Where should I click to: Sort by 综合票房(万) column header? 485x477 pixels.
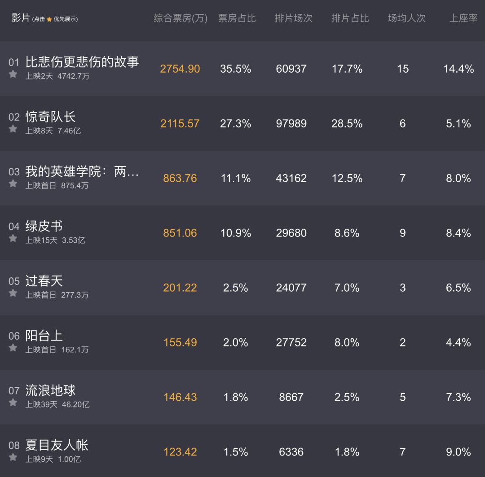click(x=181, y=18)
